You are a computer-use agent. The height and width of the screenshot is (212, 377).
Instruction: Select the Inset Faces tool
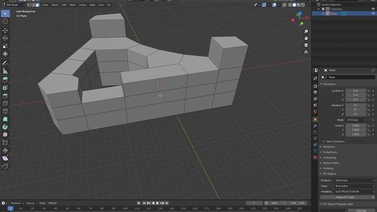pos(5,88)
